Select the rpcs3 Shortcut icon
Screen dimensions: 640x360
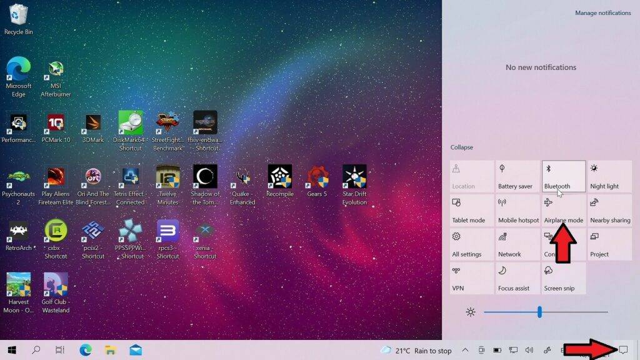coord(167,239)
